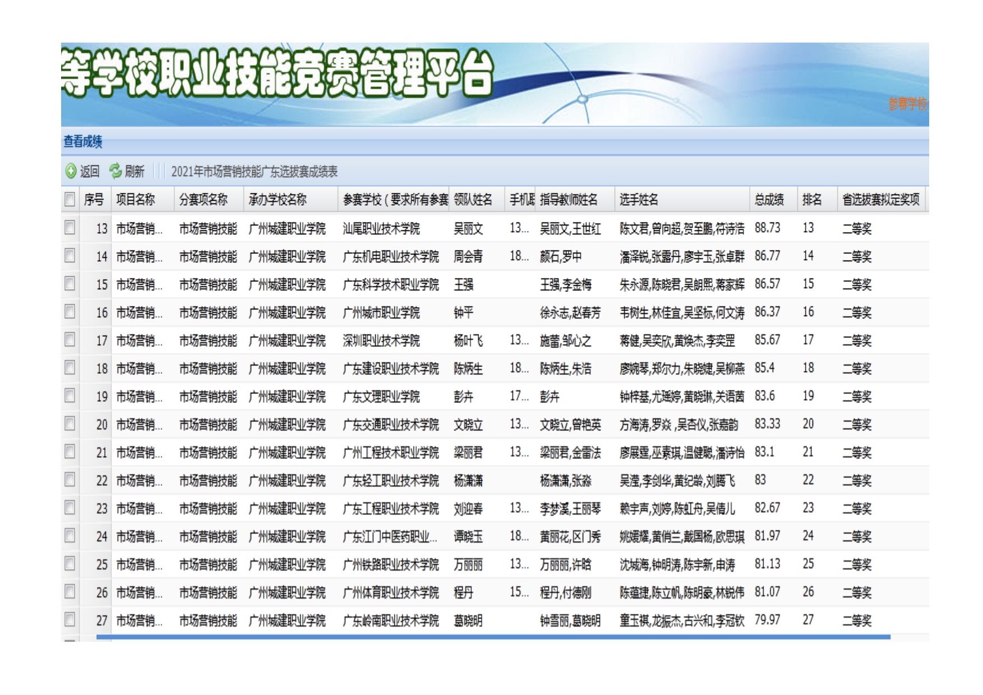Click the 指导教师姓名 column header
This screenshot has height=695, width=983.
pos(569,200)
